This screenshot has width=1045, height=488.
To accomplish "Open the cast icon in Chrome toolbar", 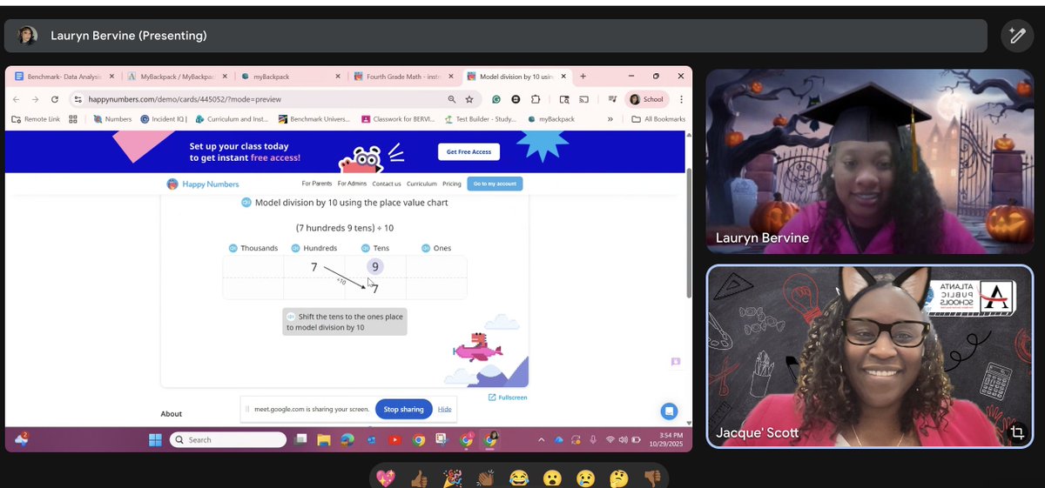I will coord(584,99).
